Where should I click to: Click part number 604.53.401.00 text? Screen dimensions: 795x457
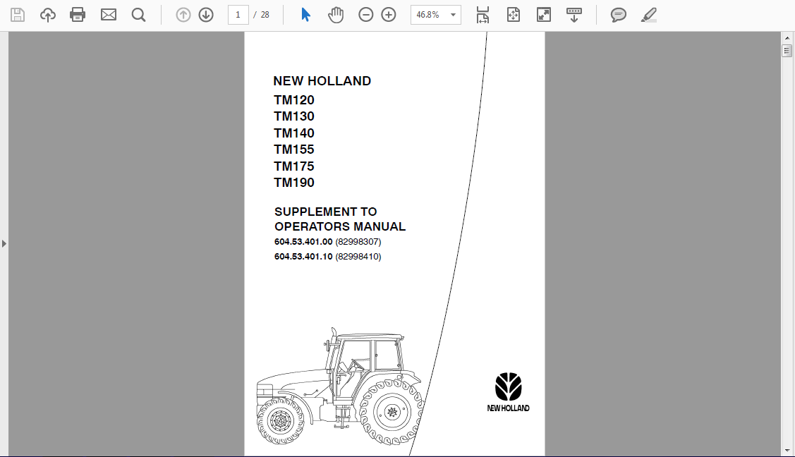[x=303, y=242]
